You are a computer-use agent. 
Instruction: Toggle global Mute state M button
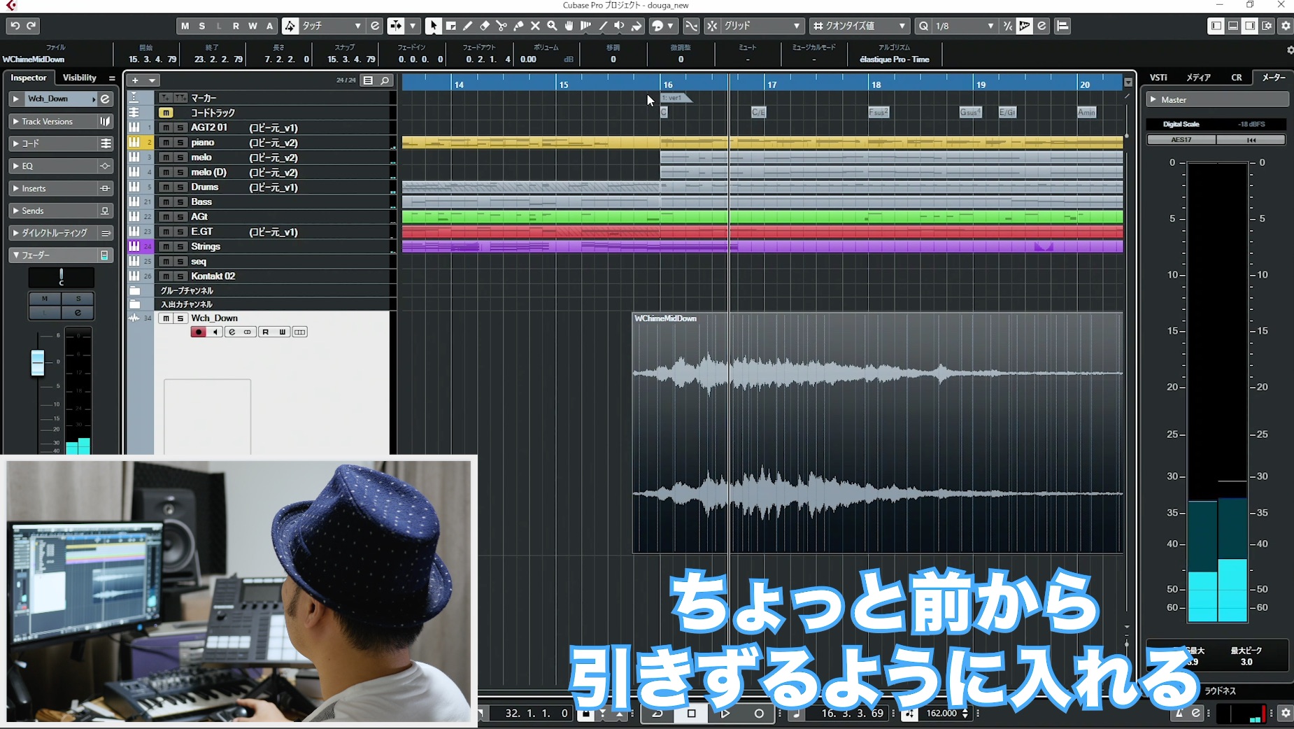pyautogui.click(x=185, y=26)
